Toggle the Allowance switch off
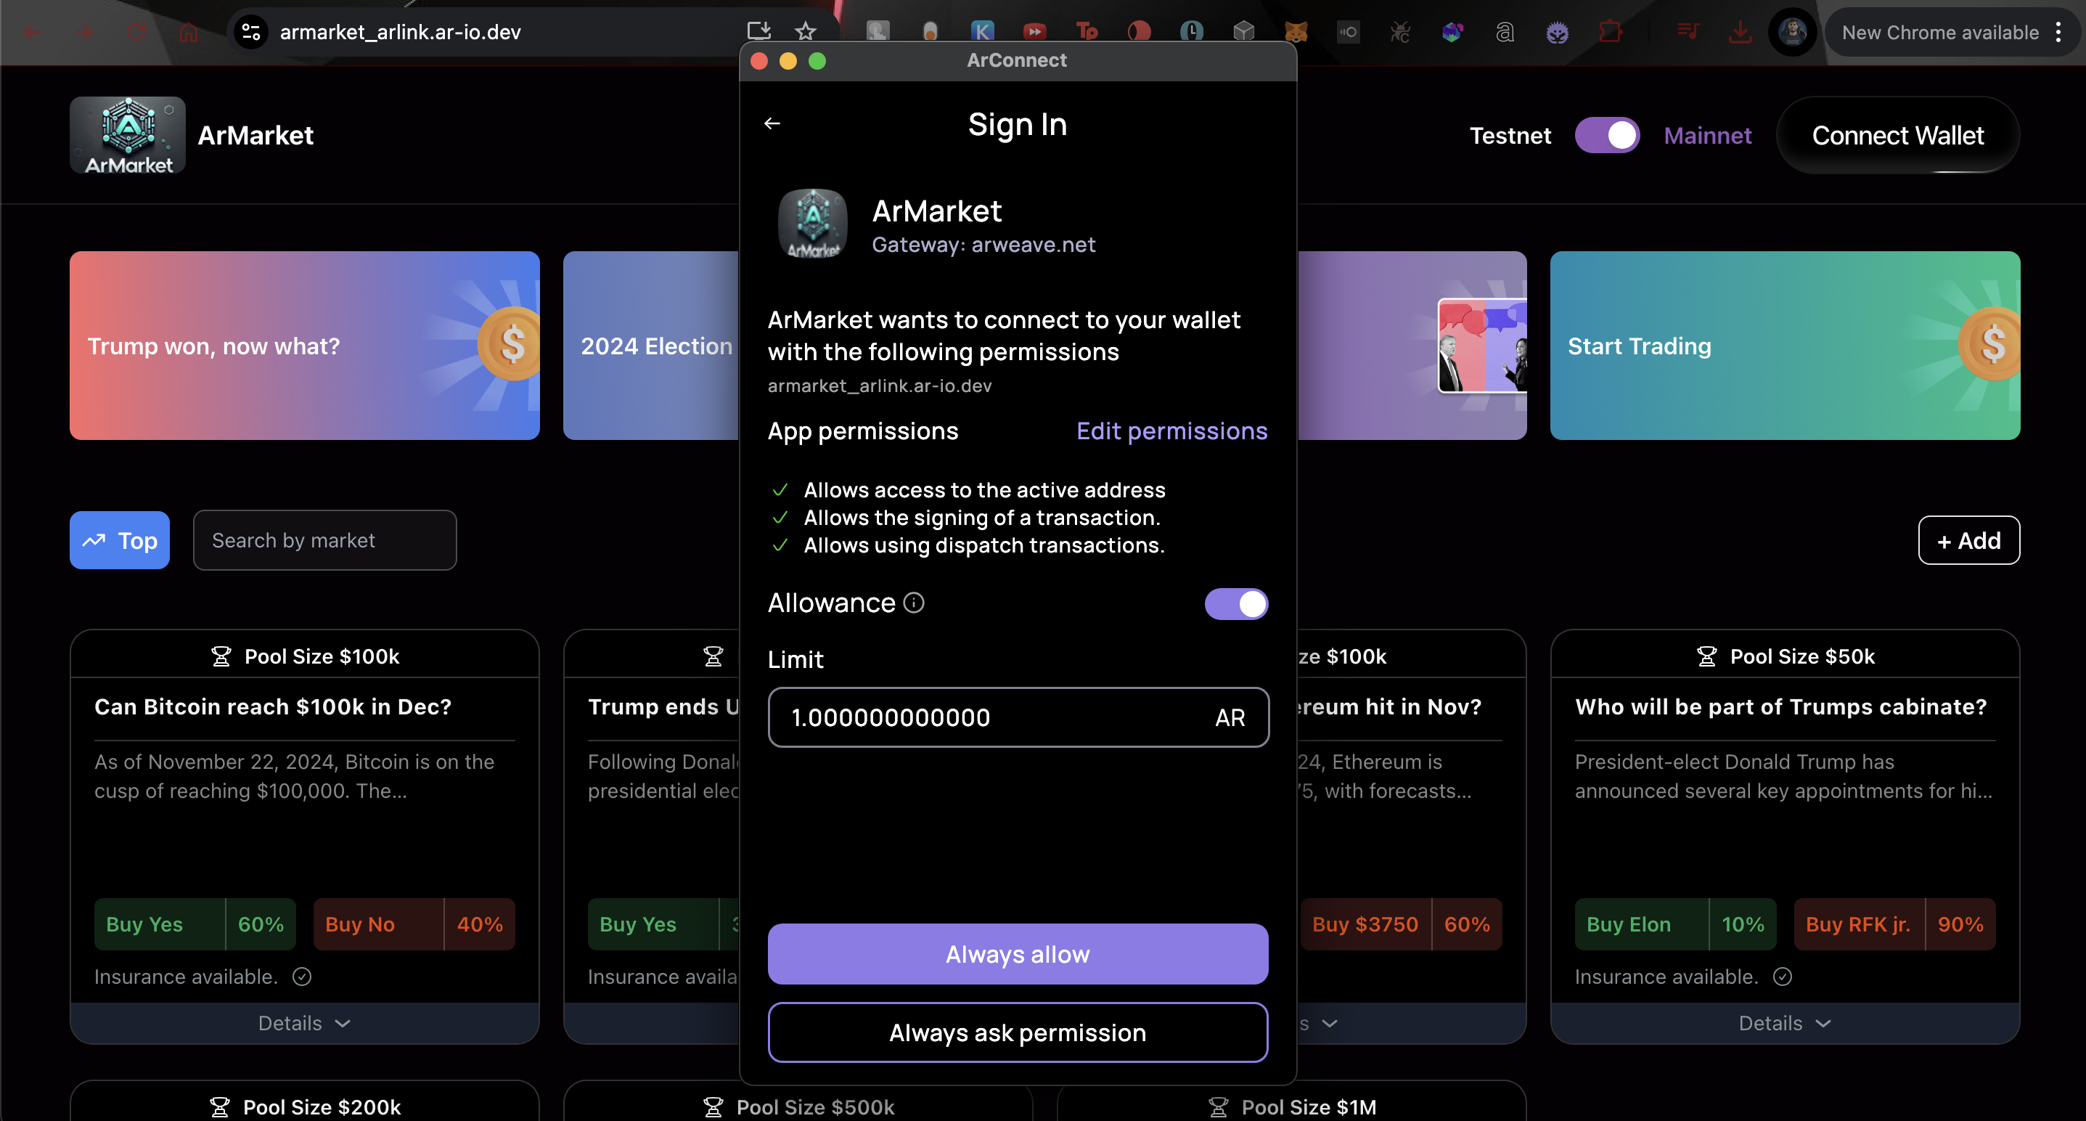The image size is (2086, 1121). [1236, 603]
